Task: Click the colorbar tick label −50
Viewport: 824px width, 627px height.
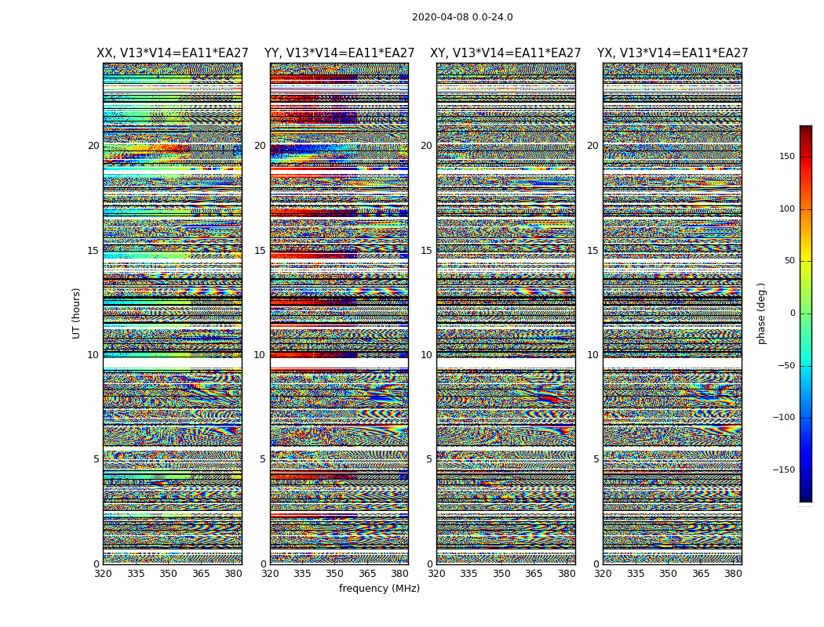Action: coord(786,365)
